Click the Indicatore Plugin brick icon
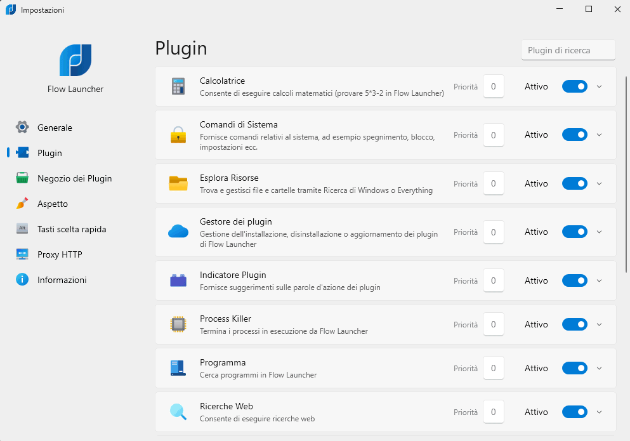The image size is (630, 441). [178, 280]
